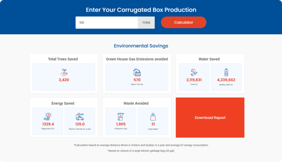Click the water drop in hand icon
This screenshot has height=162, width=282.
coord(194,72)
